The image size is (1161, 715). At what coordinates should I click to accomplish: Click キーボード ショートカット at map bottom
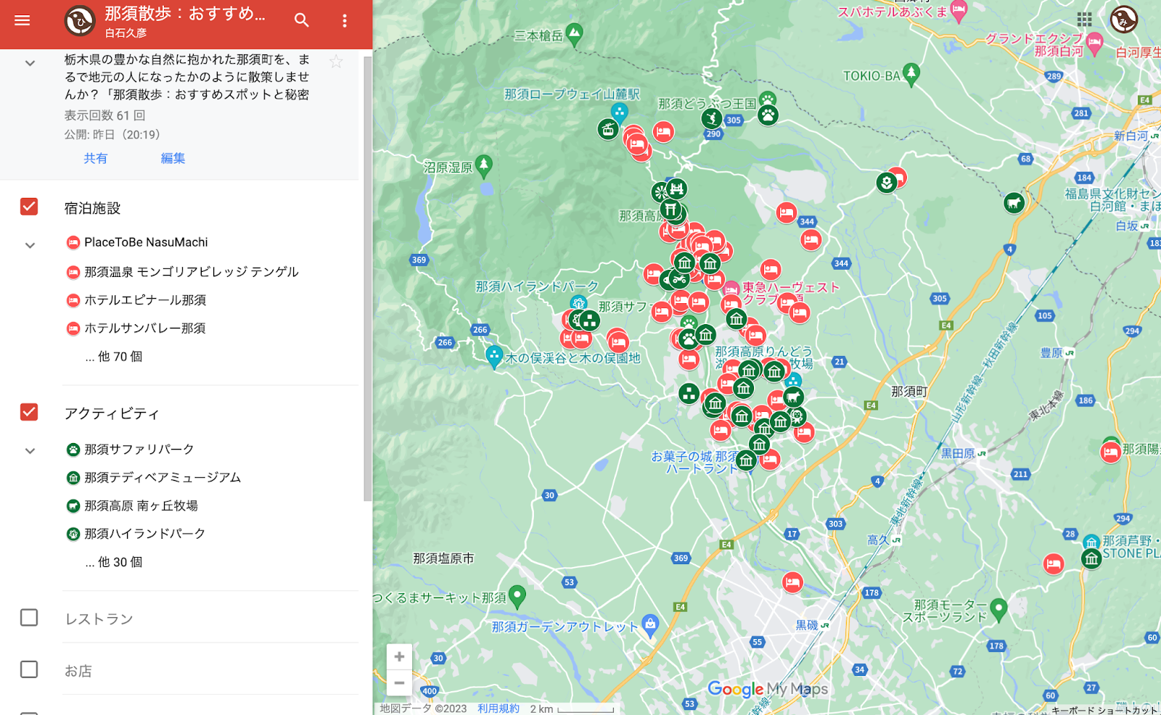(x=1104, y=710)
